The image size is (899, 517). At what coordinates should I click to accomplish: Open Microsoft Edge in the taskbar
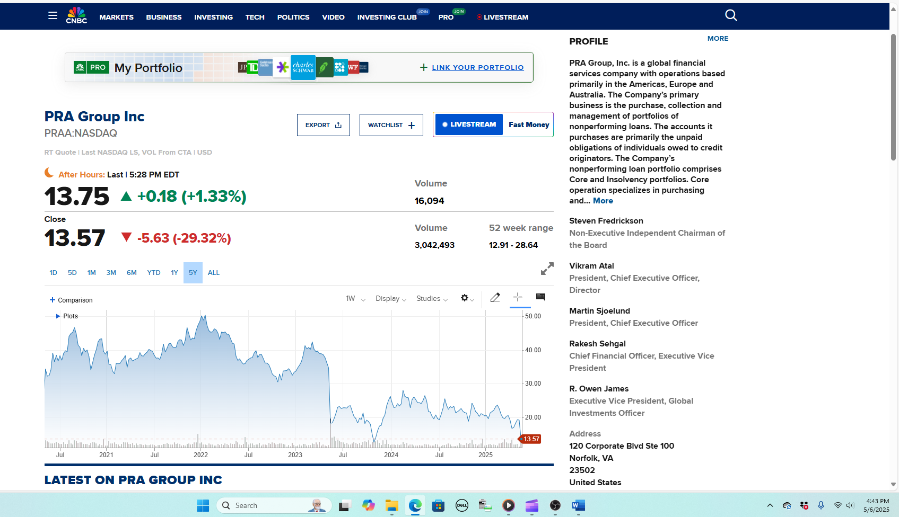(415, 505)
